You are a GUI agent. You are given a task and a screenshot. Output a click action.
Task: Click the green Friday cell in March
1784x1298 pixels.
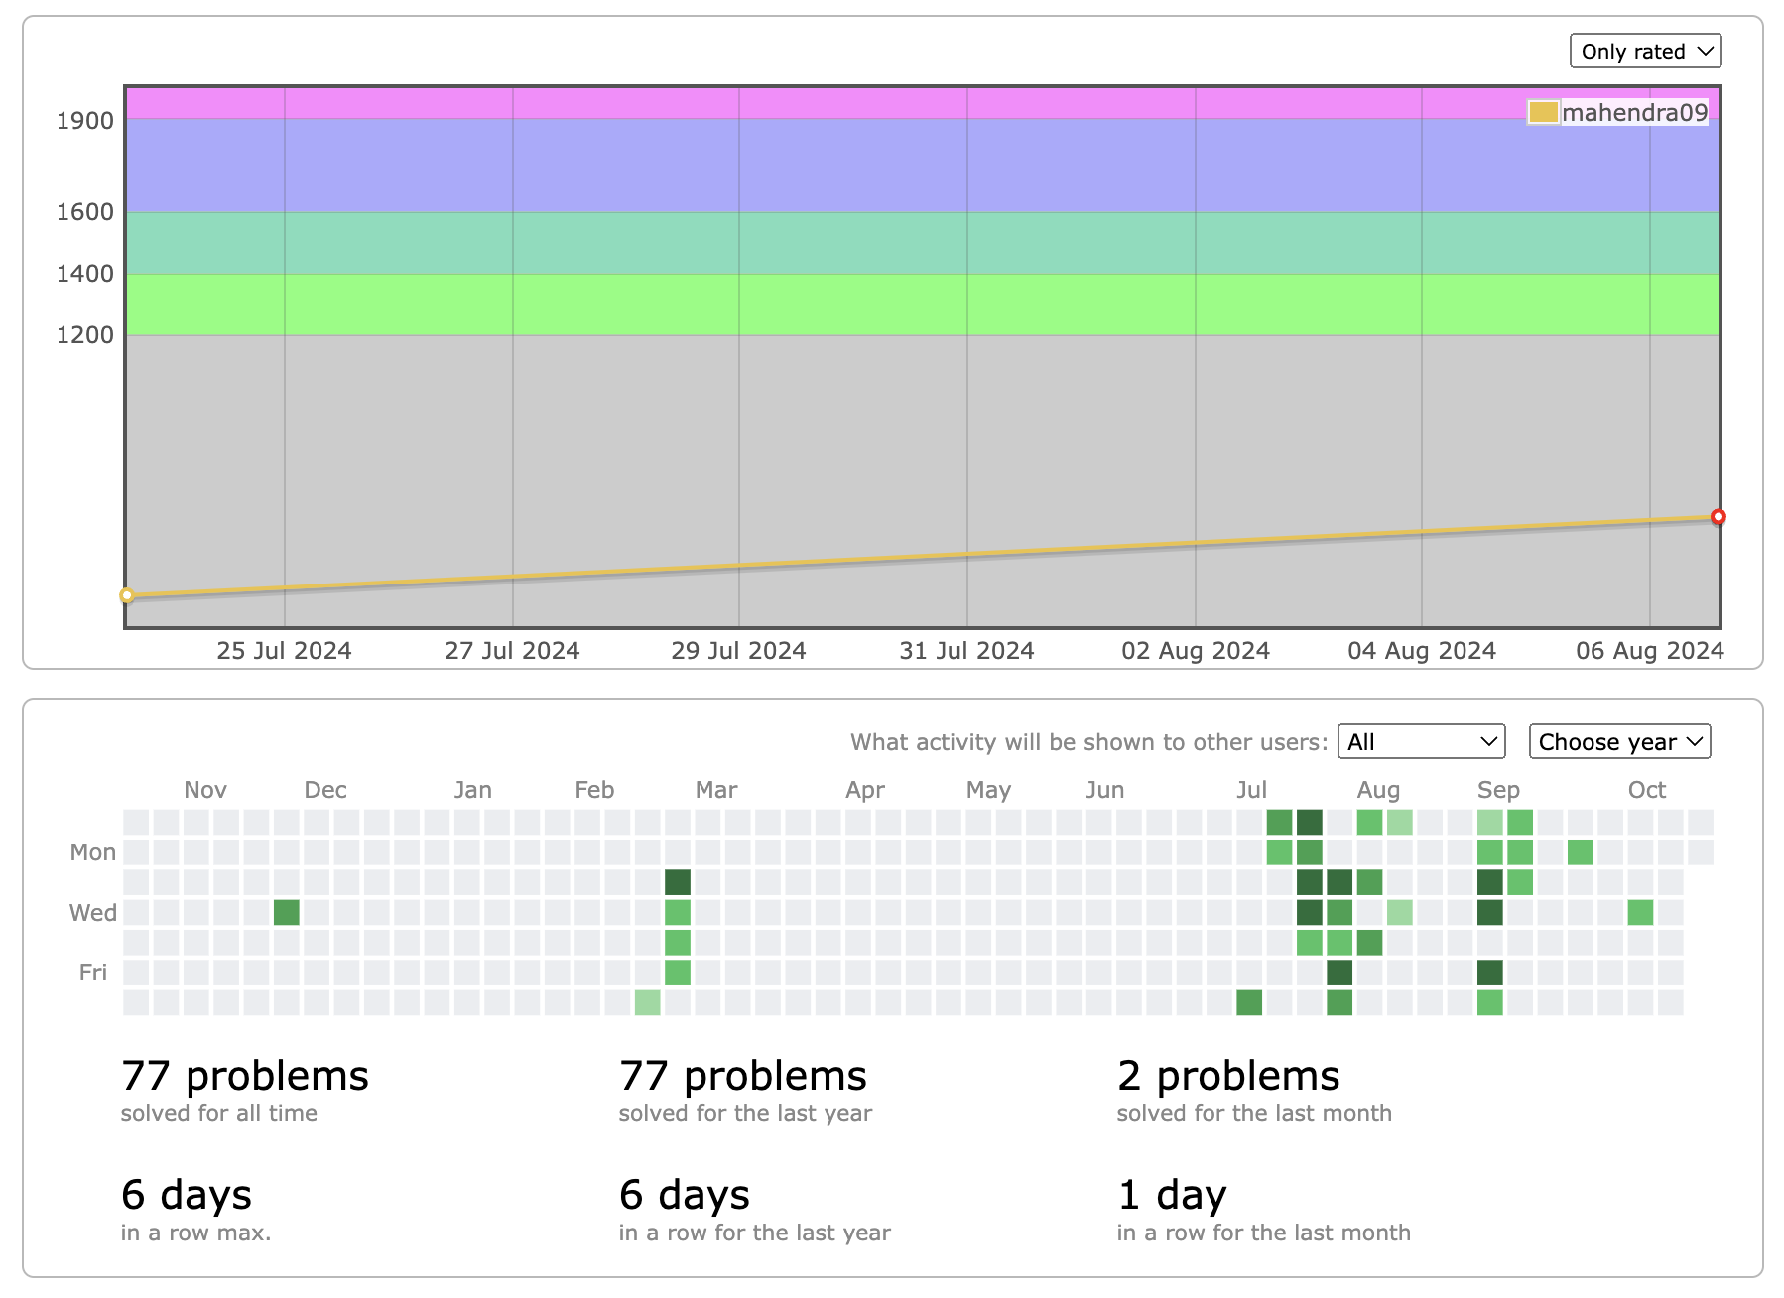click(678, 973)
